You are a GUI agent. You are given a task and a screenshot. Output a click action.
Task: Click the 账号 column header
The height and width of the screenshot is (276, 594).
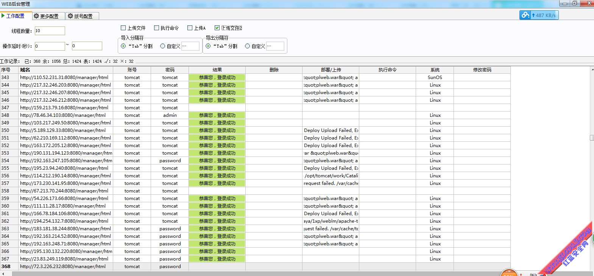point(132,70)
